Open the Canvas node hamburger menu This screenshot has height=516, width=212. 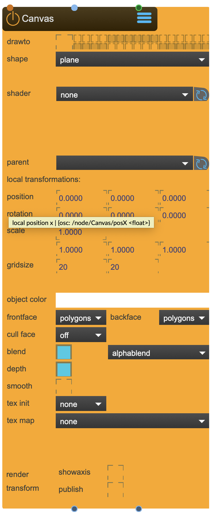pyautogui.click(x=144, y=18)
